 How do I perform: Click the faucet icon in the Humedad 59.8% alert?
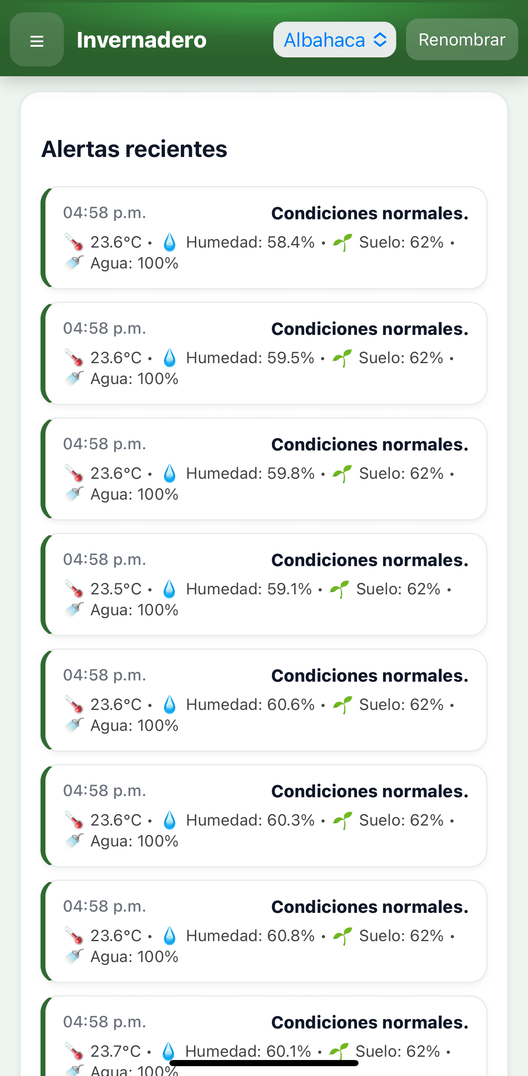pyautogui.click(x=74, y=495)
